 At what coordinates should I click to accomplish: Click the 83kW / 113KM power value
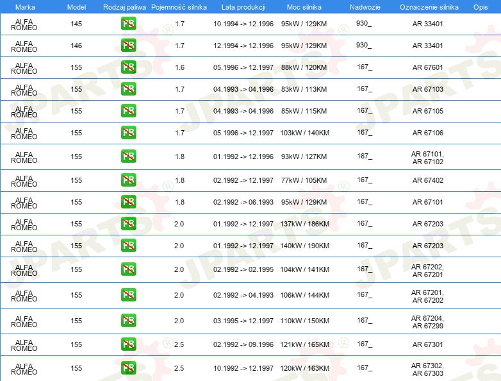pos(304,89)
